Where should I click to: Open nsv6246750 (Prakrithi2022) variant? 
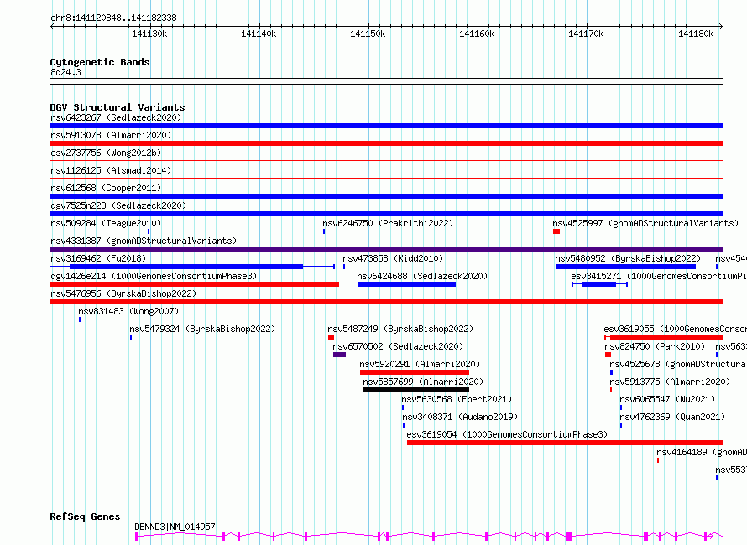[x=388, y=223]
